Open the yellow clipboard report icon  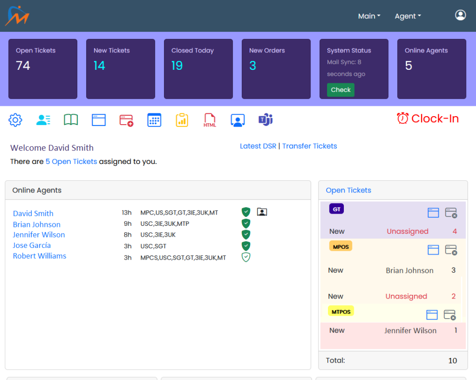click(182, 119)
